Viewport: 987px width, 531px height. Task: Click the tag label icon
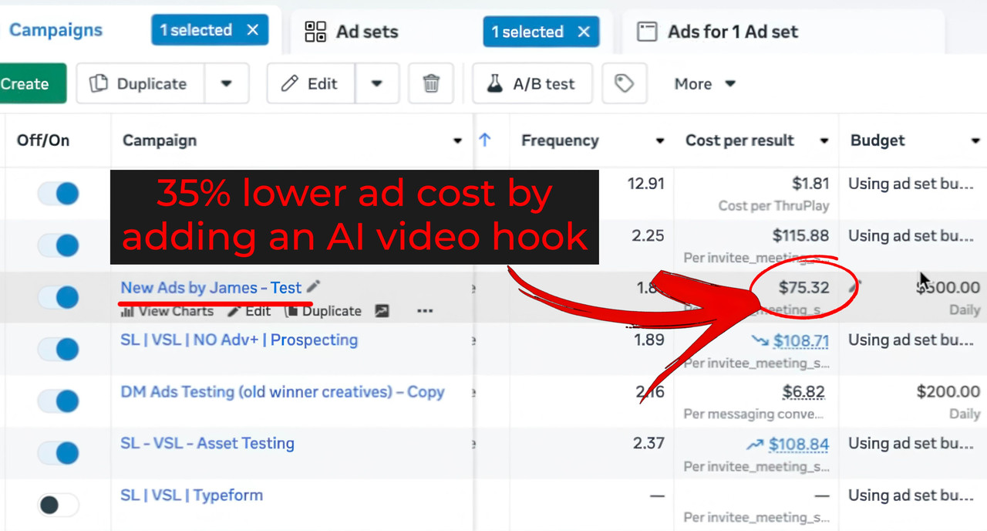(x=624, y=83)
